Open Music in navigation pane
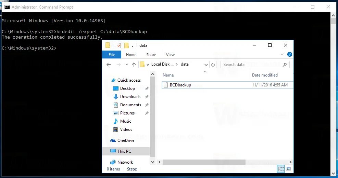This screenshot has height=178, width=338. 122,121
